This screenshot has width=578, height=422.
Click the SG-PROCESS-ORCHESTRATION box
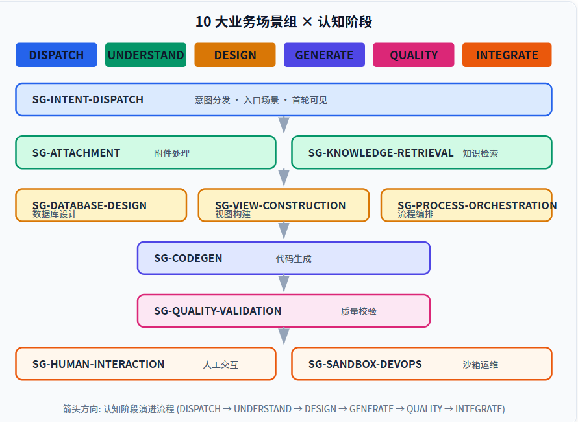[x=466, y=205]
